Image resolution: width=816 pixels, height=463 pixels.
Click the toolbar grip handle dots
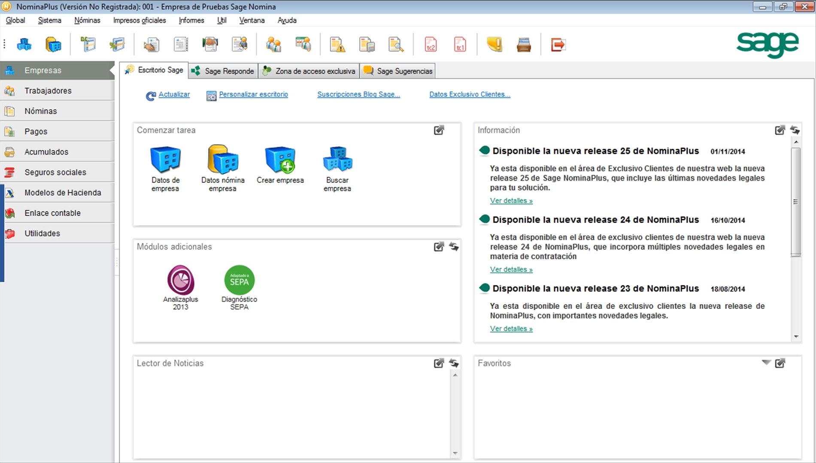(x=4, y=44)
